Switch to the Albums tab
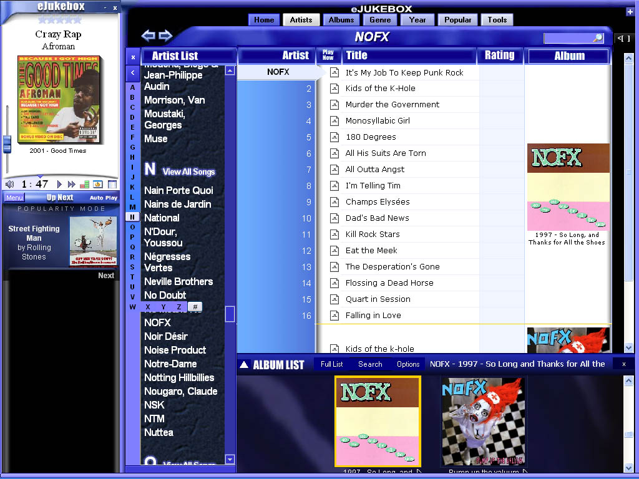This screenshot has height=479, width=639. coord(341,19)
